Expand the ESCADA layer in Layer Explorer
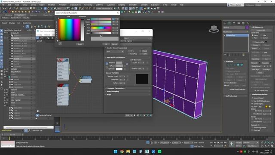275x155 pixels. [5, 69]
